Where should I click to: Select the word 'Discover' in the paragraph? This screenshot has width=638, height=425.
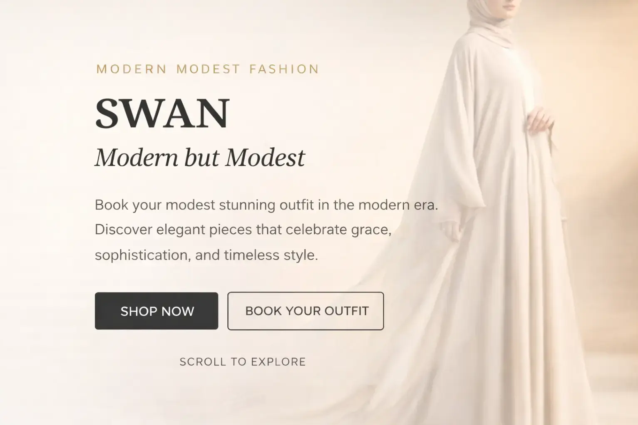point(124,230)
